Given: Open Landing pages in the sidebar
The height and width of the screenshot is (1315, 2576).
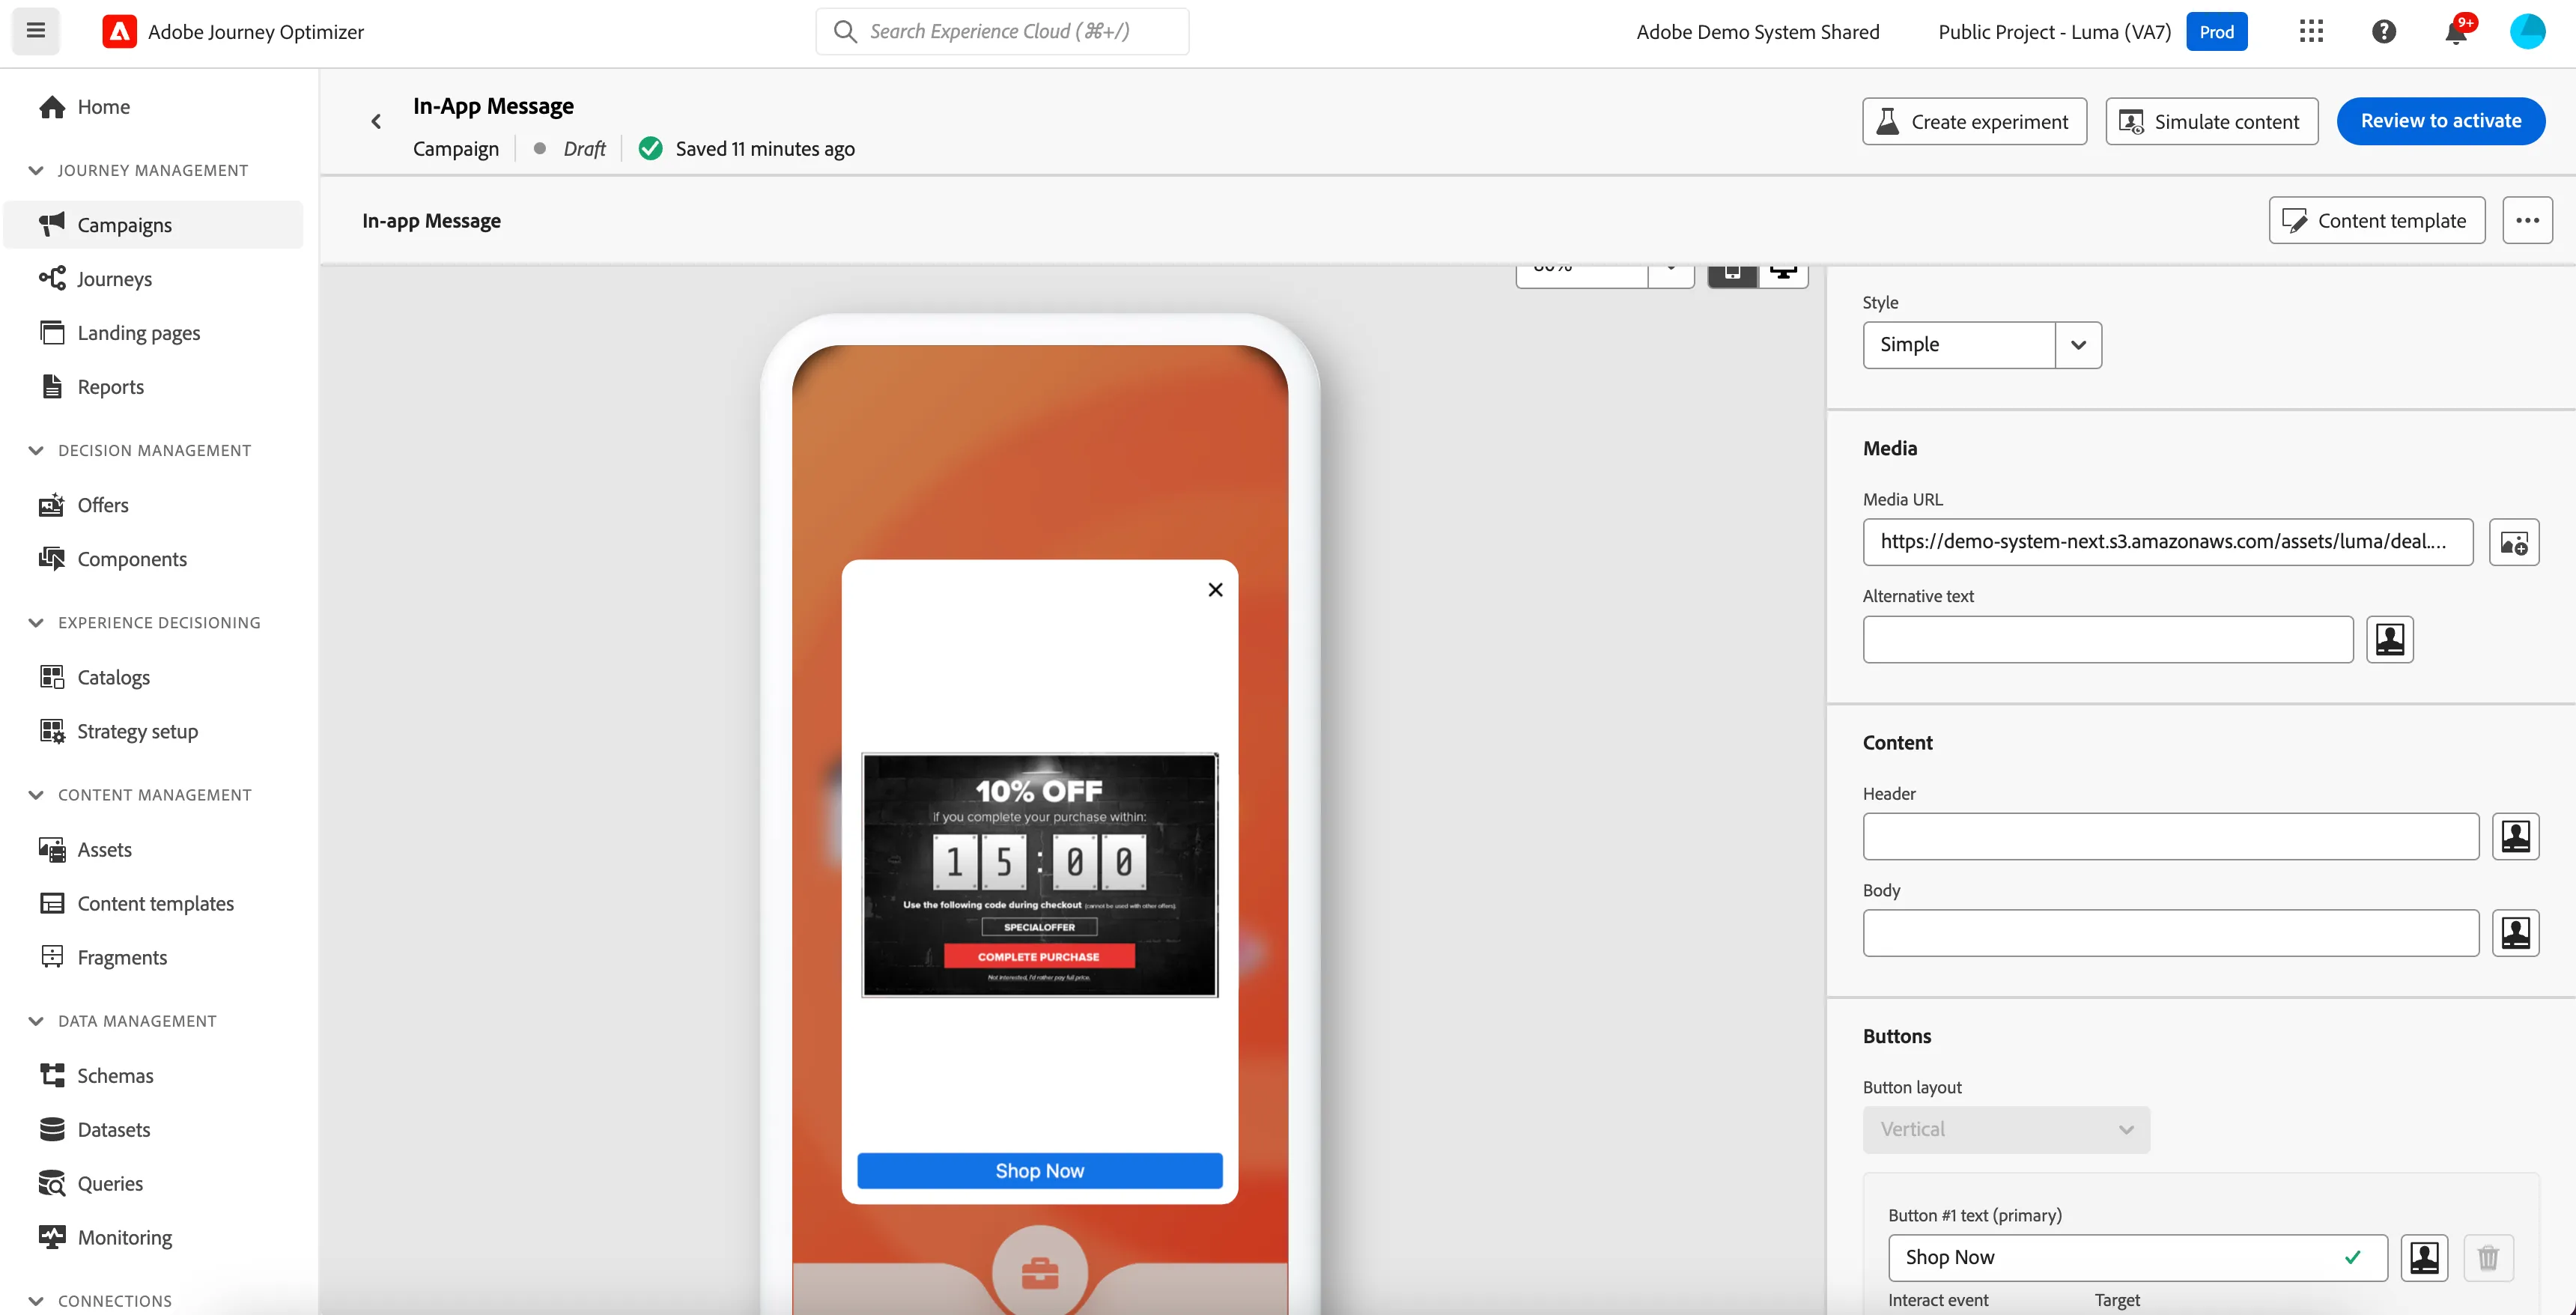Looking at the screenshot, I should pyautogui.click(x=138, y=333).
